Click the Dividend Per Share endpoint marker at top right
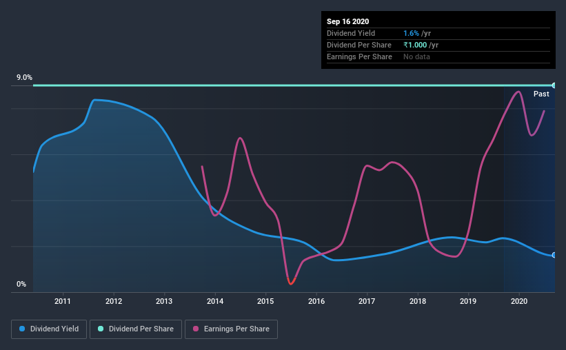This screenshot has height=350, width=566. 554,85
